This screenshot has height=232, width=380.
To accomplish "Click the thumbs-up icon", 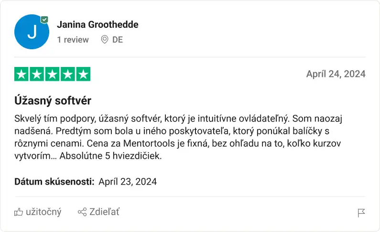I will point(19,212).
